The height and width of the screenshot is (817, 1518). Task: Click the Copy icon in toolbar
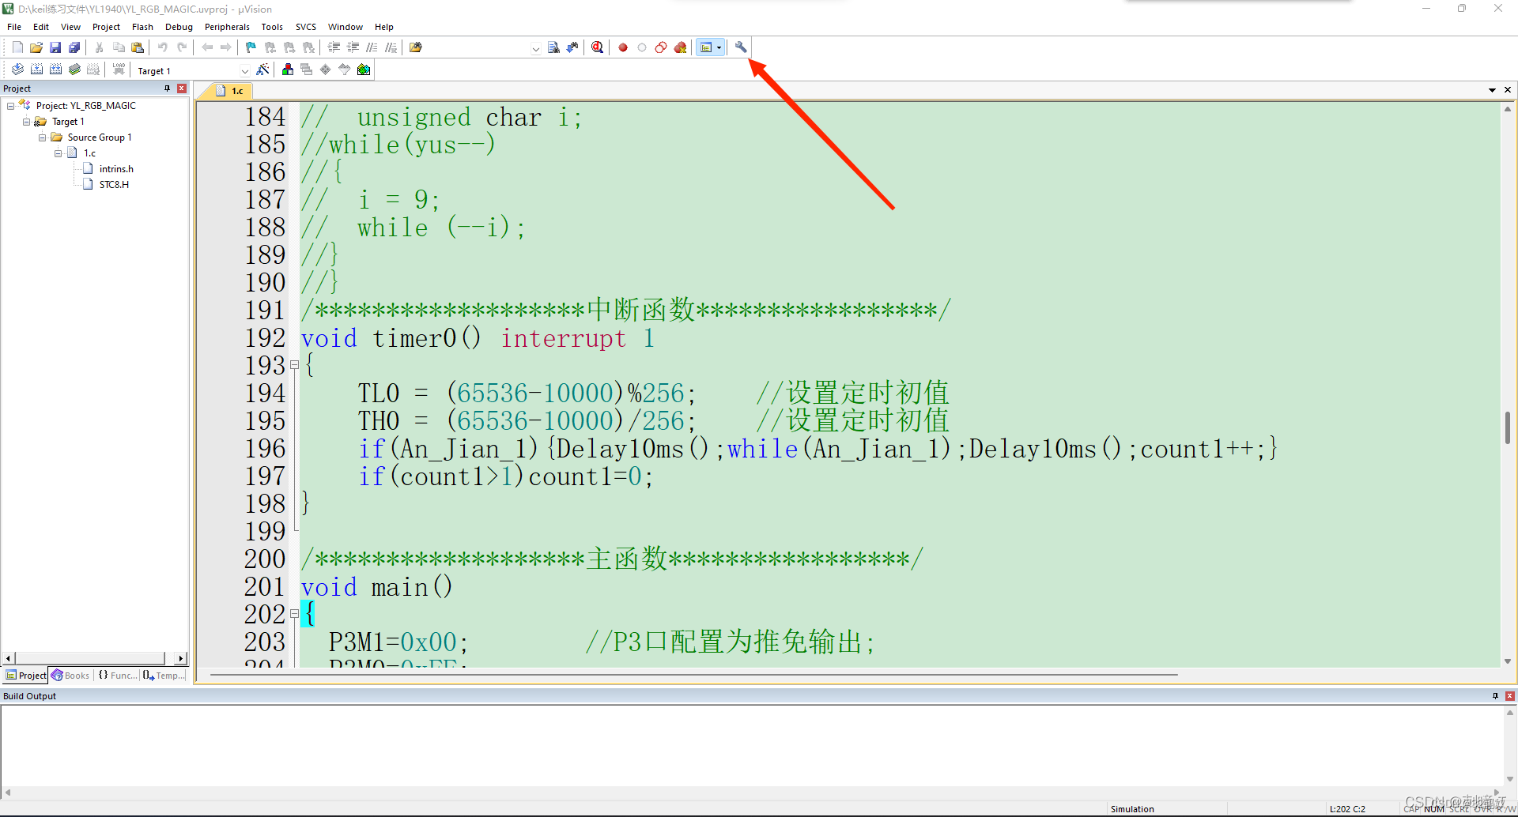coord(119,47)
